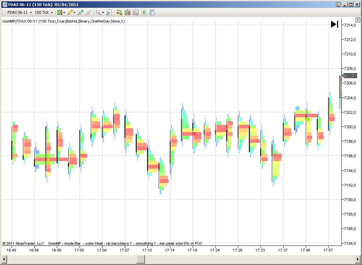Open the chart properties icon

click(152, 12)
